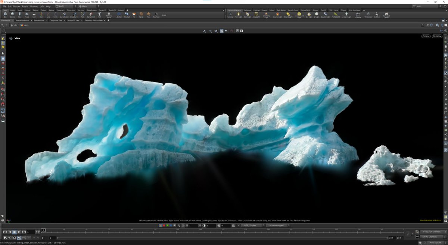448x245 pixels.
Task: Toggle the real time playback button
Action: coord(19,238)
